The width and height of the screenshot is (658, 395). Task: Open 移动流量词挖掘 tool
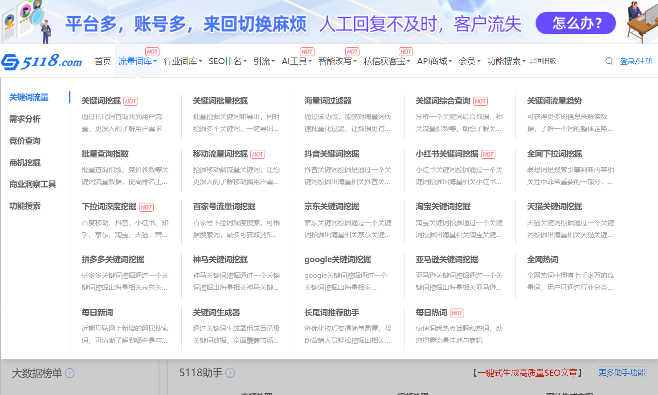[220, 154]
